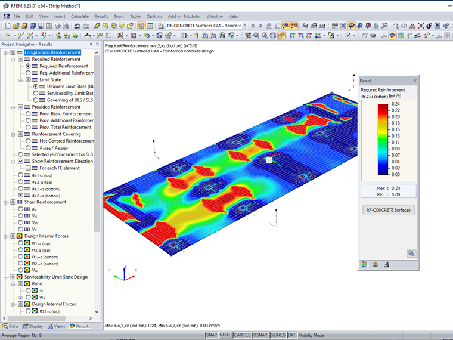Viewport: 453px width, 340px height.
Task: Toggle GLINES in status bar
Action: click(278, 335)
